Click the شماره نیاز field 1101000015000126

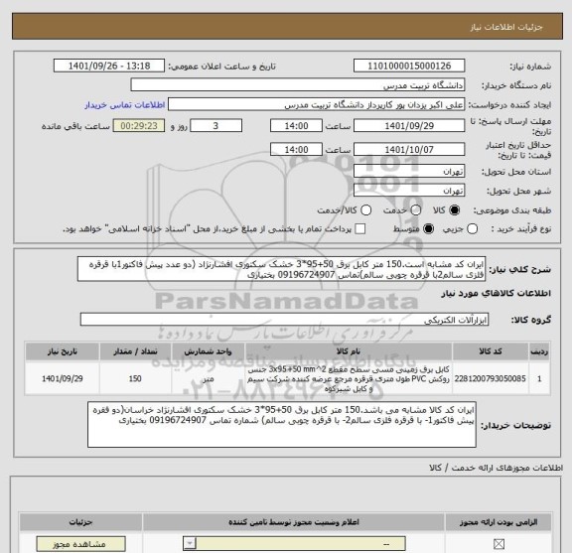(409, 67)
